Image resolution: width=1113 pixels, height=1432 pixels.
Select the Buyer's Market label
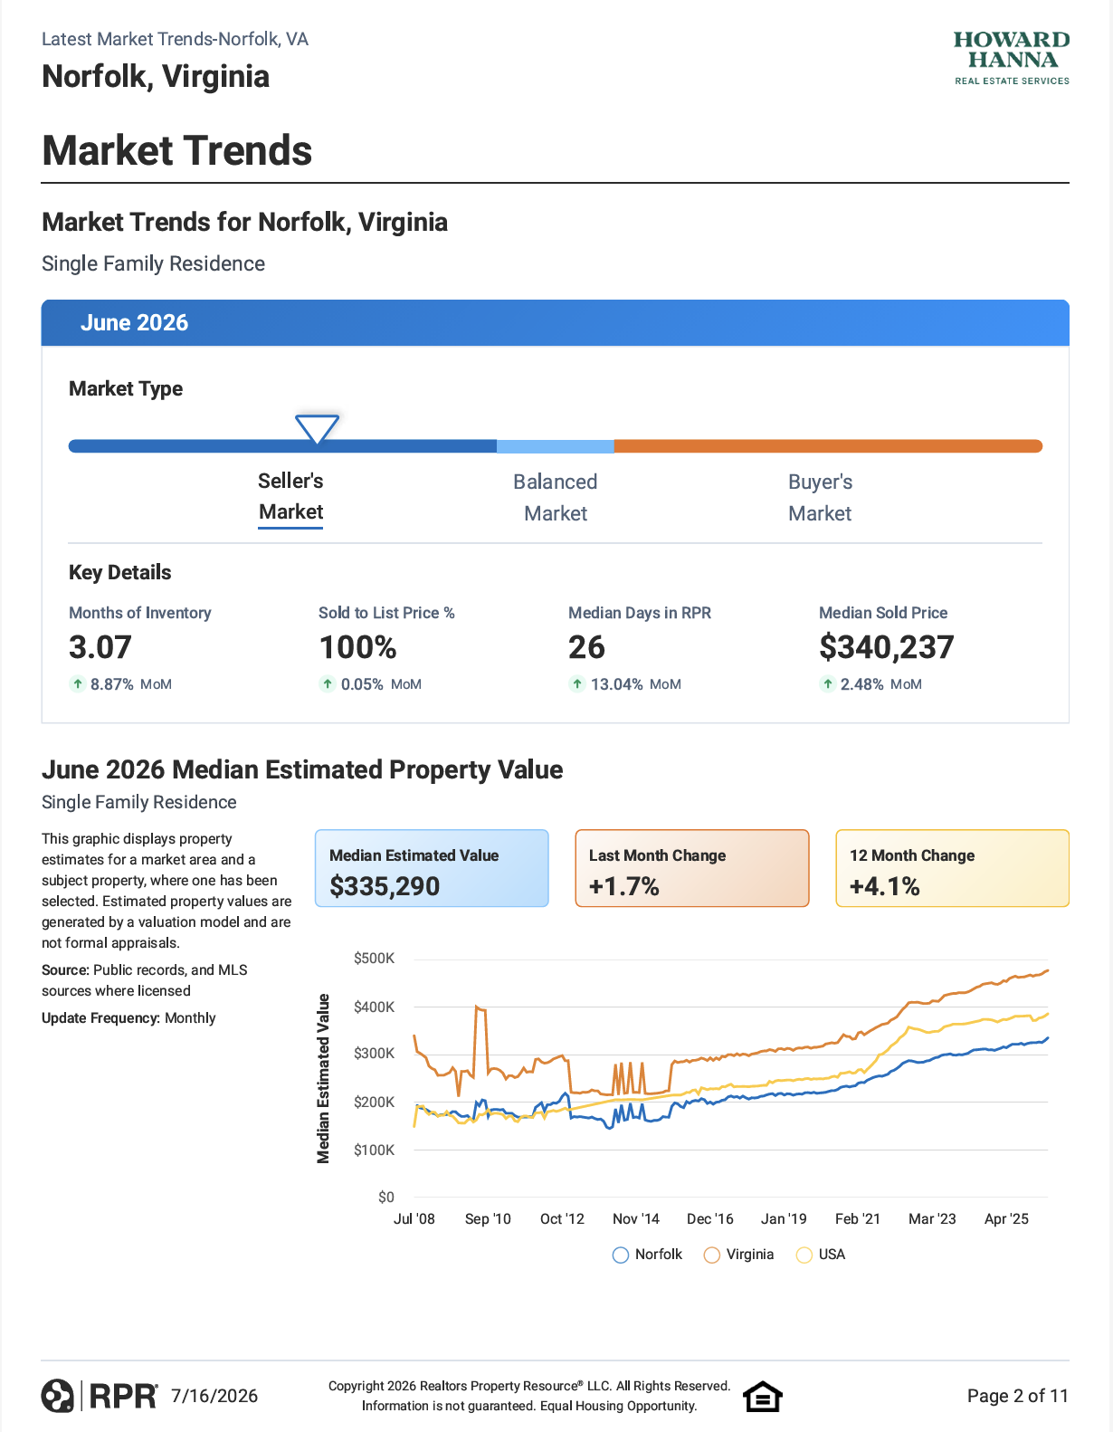point(820,498)
